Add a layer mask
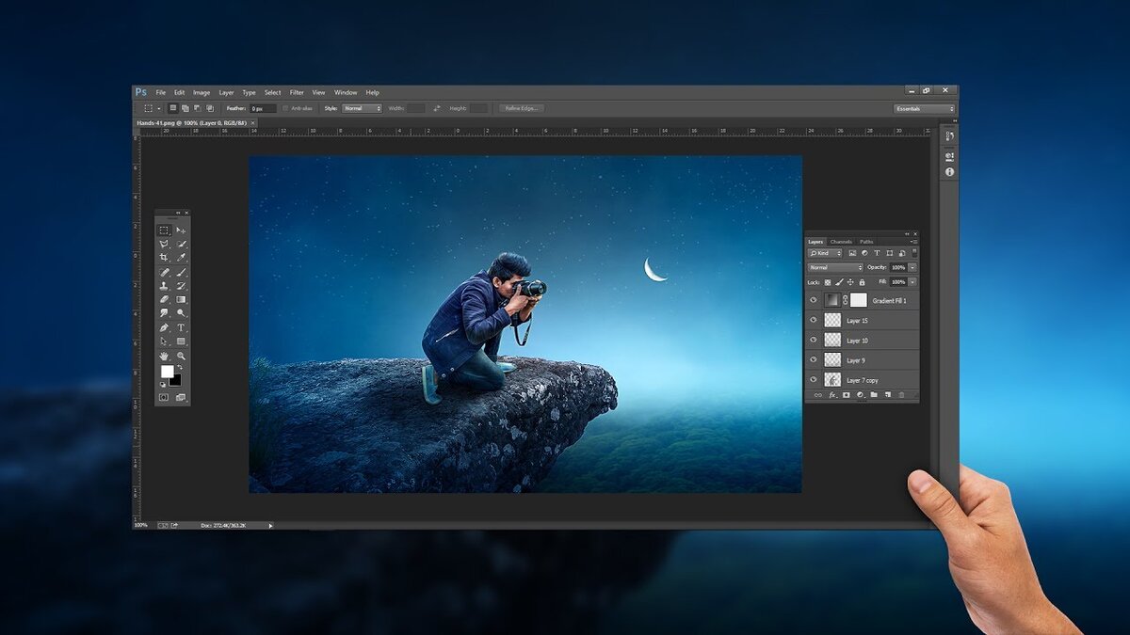This screenshot has width=1130, height=635. pos(847,395)
